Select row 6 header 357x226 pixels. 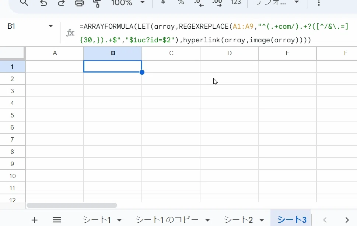click(12, 127)
